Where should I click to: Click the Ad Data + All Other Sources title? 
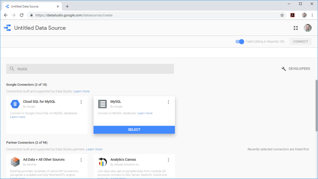44,159
